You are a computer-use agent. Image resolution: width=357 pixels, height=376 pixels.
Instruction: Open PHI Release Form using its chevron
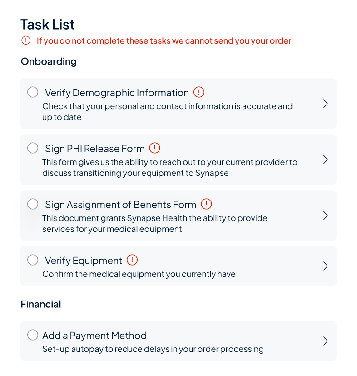point(325,160)
